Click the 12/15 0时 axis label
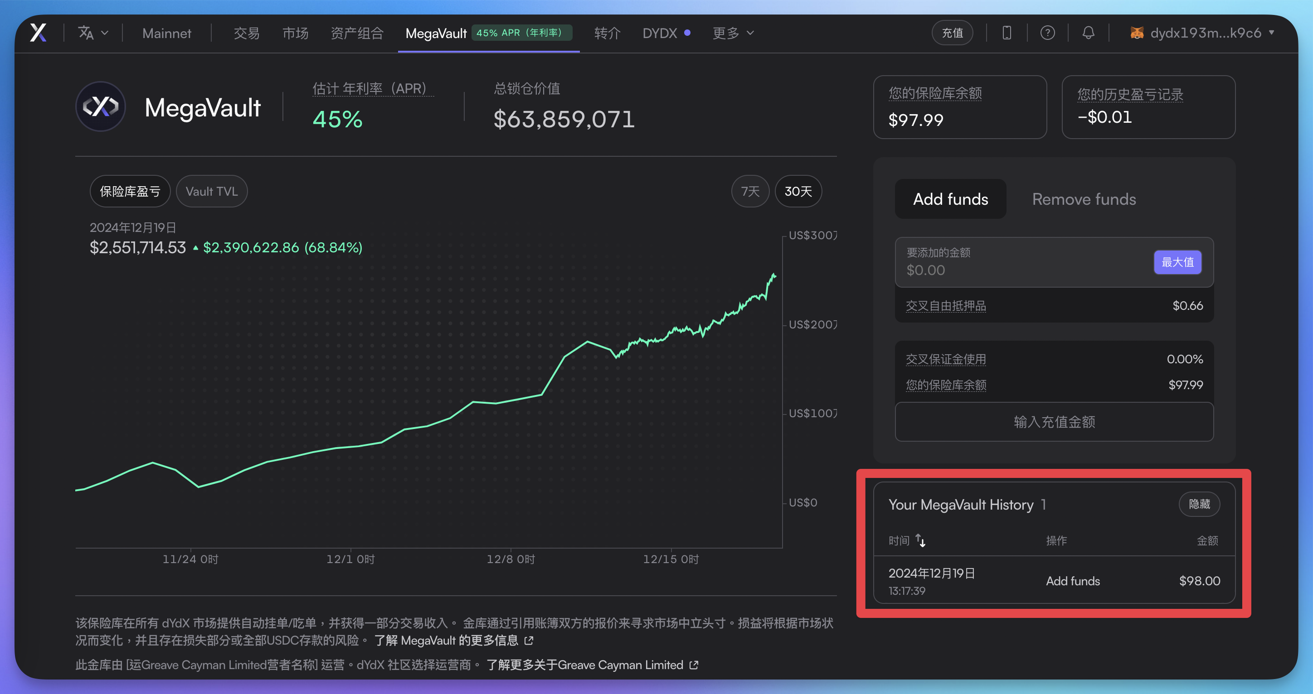Image resolution: width=1313 pixels, height=694 pixels. pyautogui.click(x=671, y=559)
